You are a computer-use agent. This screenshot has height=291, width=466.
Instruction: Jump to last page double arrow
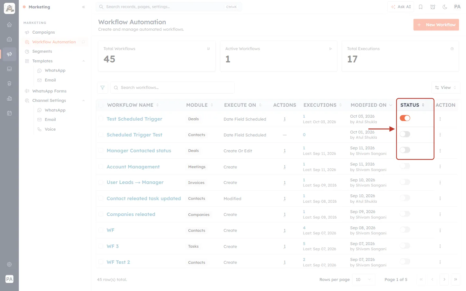(x=456, y=279)
